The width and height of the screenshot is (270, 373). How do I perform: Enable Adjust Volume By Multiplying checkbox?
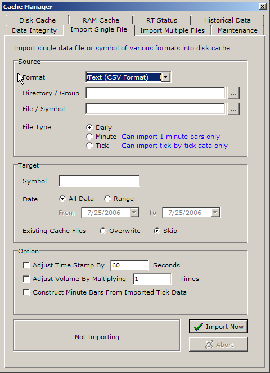pos(26,279)
